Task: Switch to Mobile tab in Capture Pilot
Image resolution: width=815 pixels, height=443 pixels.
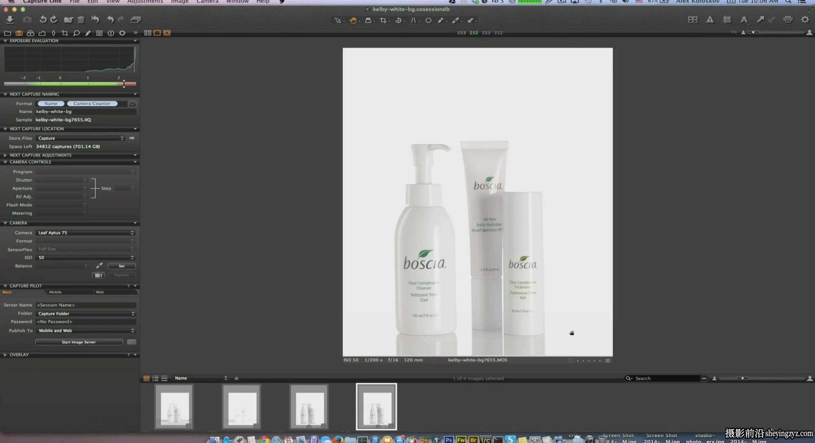Action: pyautogui.click(x=55, y=292)
